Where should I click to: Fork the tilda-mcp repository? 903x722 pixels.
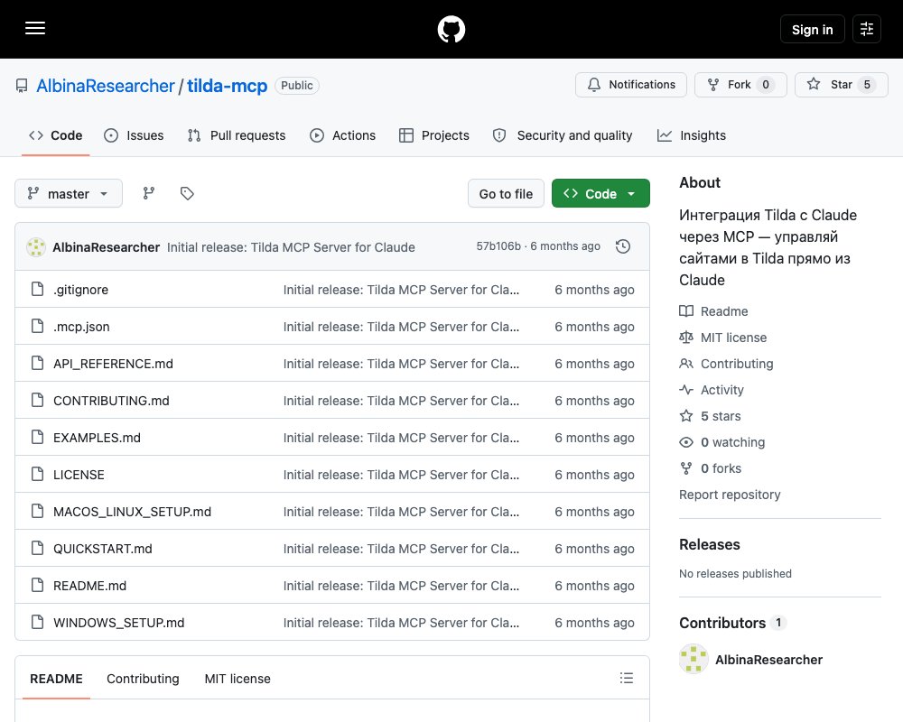(740, 85)
